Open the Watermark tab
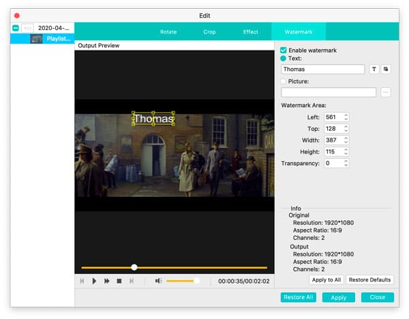 point(299,32)
